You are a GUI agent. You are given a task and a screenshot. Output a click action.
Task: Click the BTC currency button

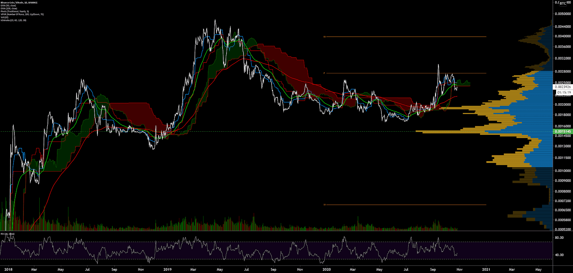pos(563,3)
